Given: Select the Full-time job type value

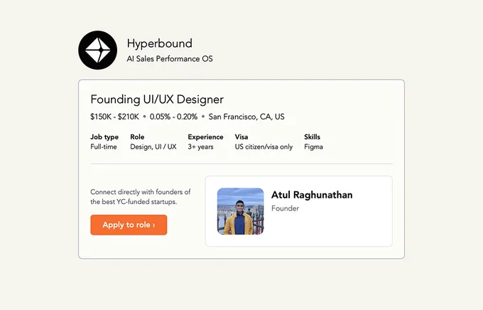Looking at the screenshot, I should pos(104,147).
